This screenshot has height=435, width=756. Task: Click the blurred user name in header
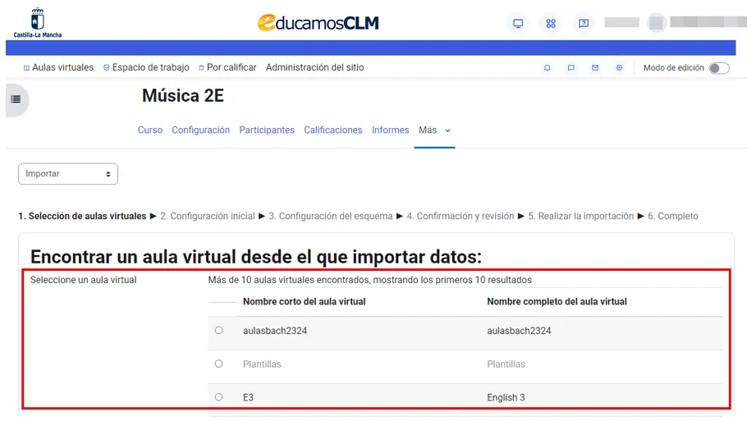tap(708, 21)
